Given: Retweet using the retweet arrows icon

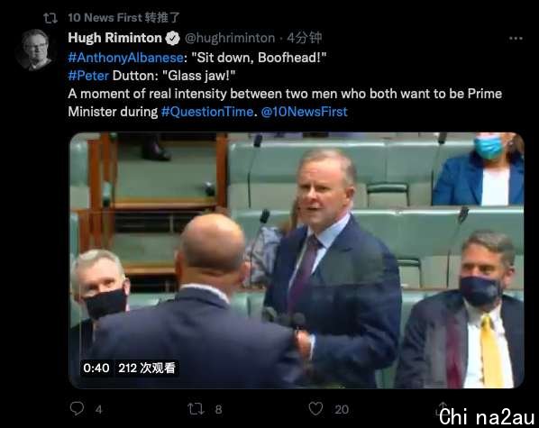Looking at the screenshot, I should click(196, 409).
